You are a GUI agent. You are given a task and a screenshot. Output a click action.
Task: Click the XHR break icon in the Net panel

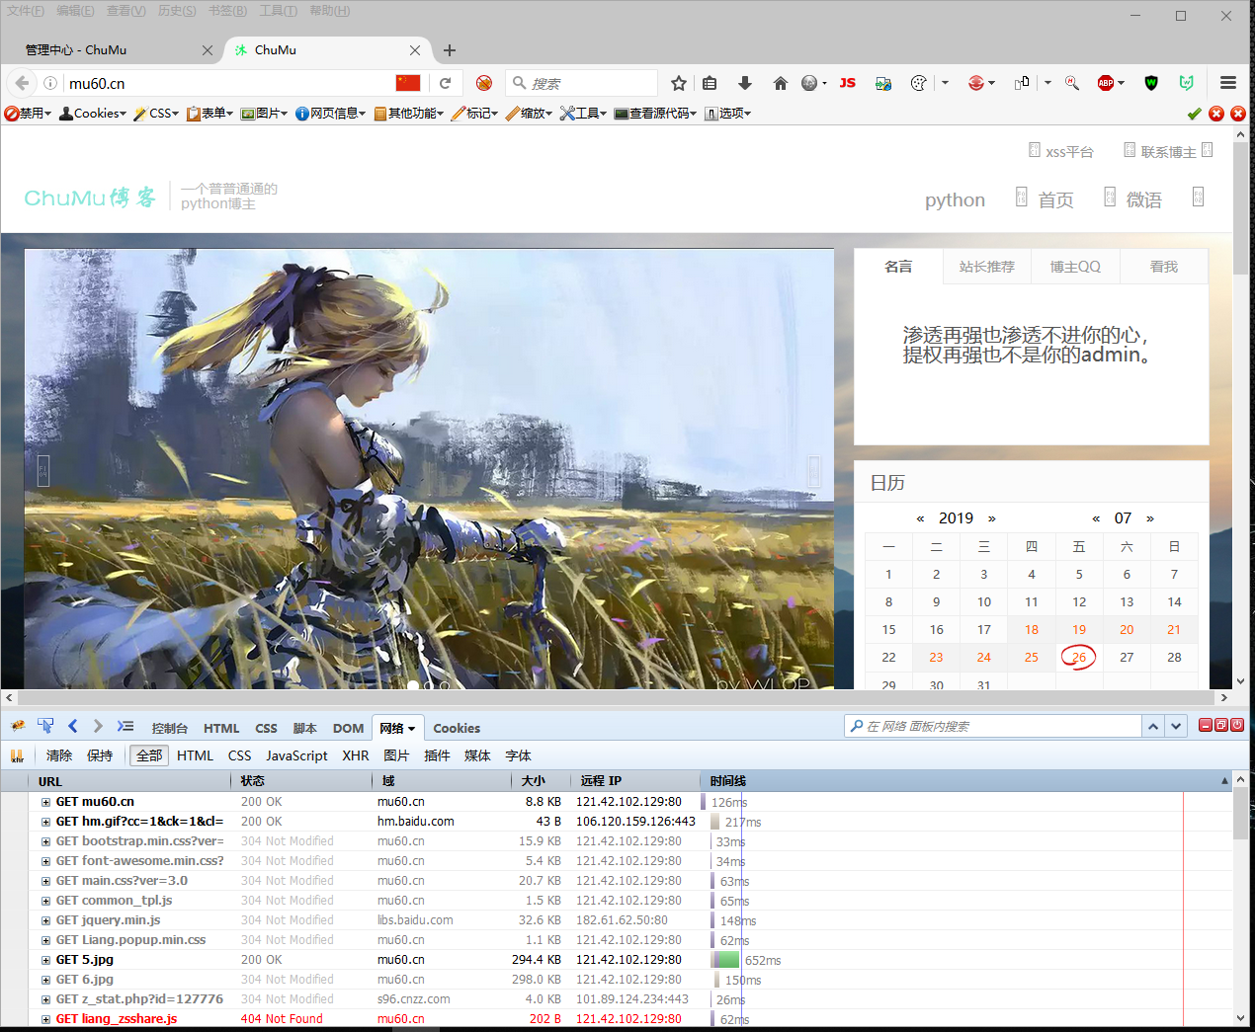tap(17, 755)
